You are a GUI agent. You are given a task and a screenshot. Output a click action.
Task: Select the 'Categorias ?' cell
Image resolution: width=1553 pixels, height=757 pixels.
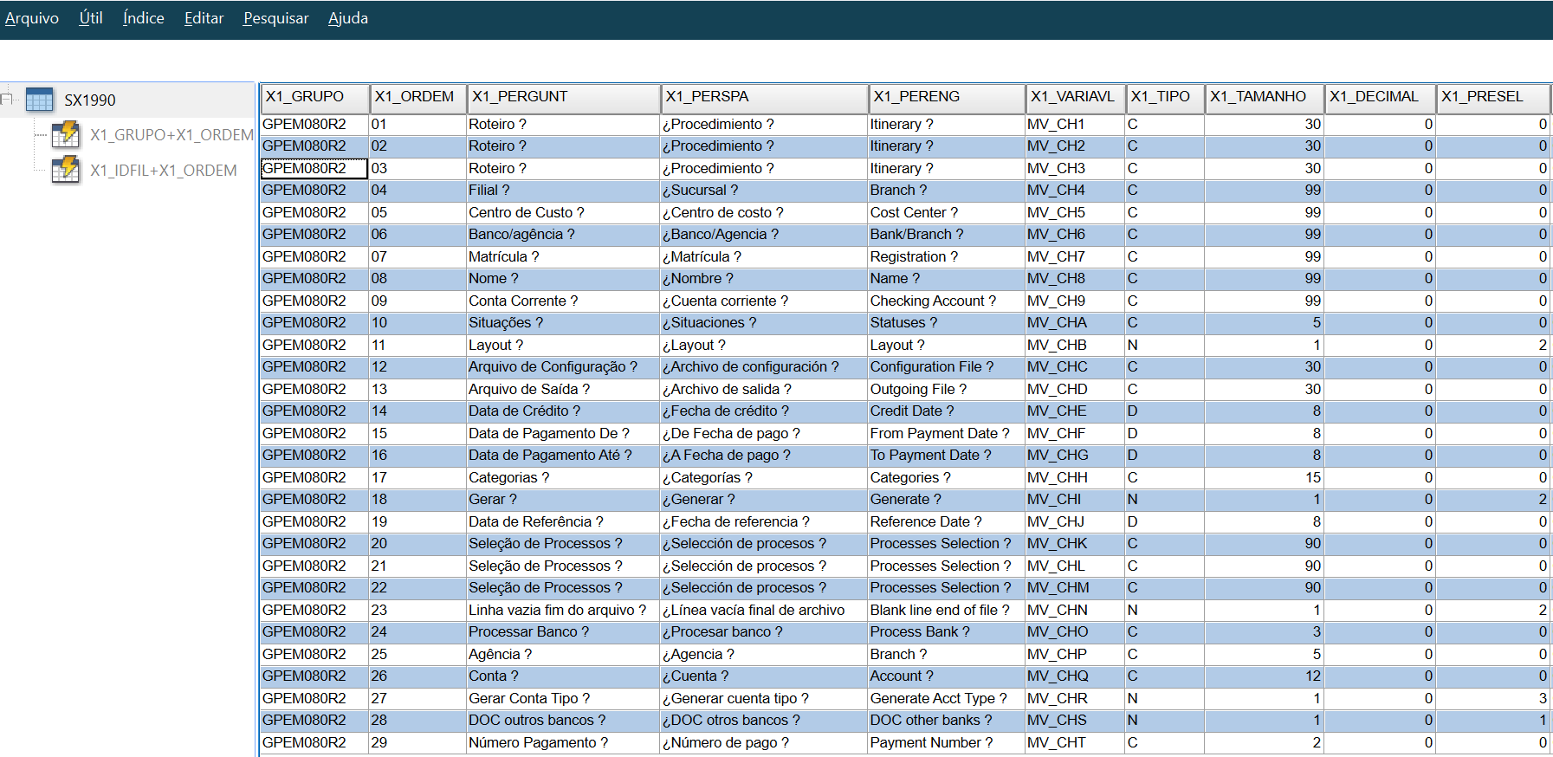pos(563,477)
